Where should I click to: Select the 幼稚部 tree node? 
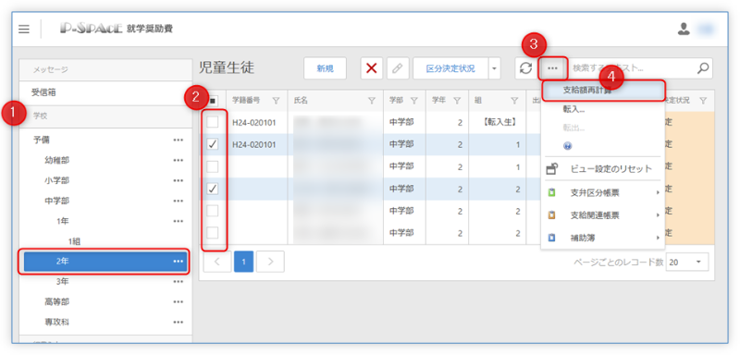tap(56, 160)
